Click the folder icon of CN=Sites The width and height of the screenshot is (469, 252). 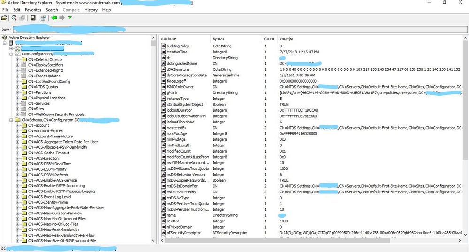click(24, 109)
